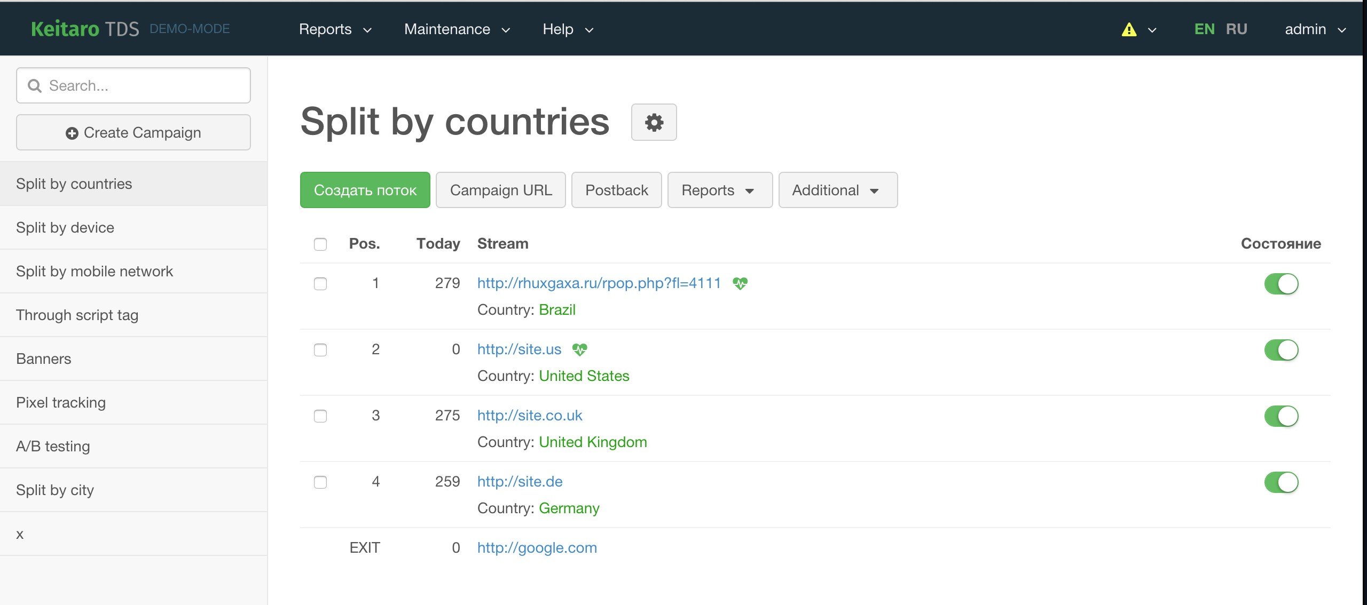Viewport: 1367px width, 605px height.
Task: Open the campaign Reports dropdown button
Action: coord(720,190)
